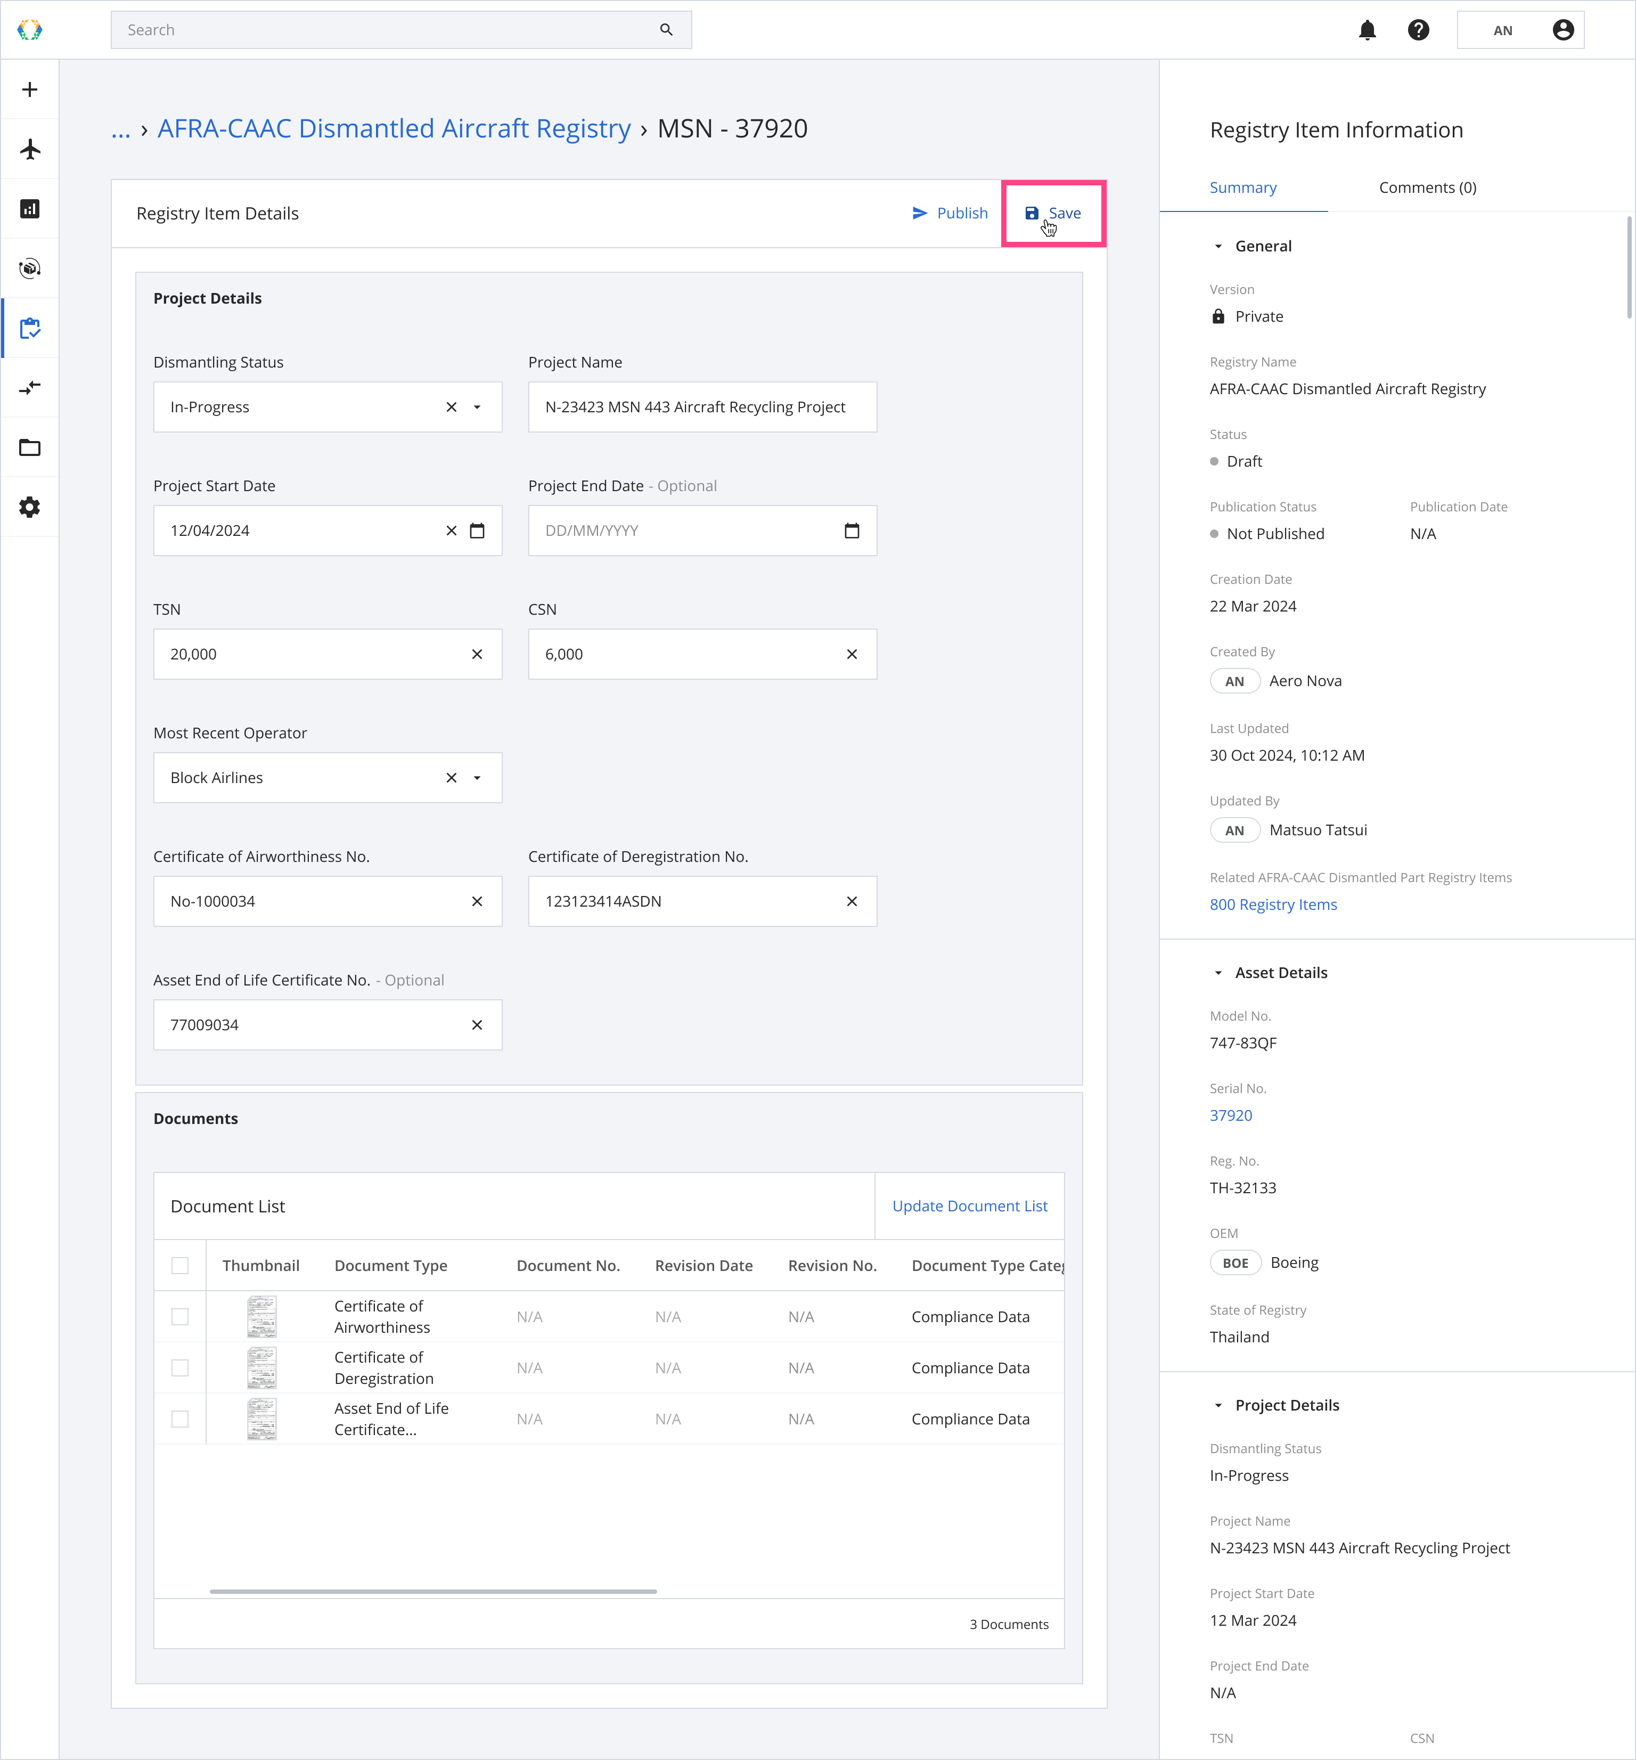Open the Most Recent Operator dropdown
This screenshot has width=1636, height=1760.
(477, 777)
